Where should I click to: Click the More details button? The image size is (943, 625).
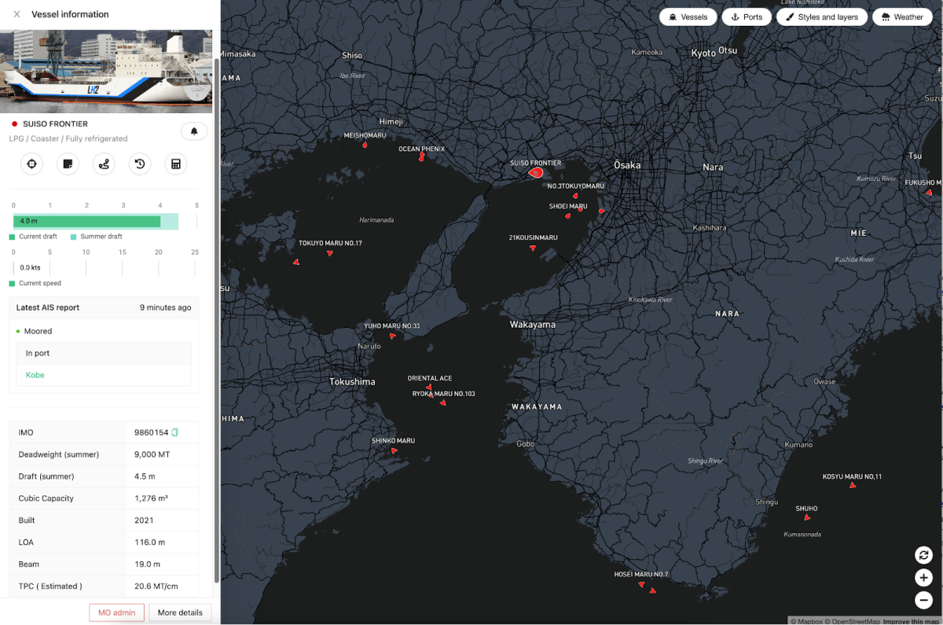[x=180, y=612]
